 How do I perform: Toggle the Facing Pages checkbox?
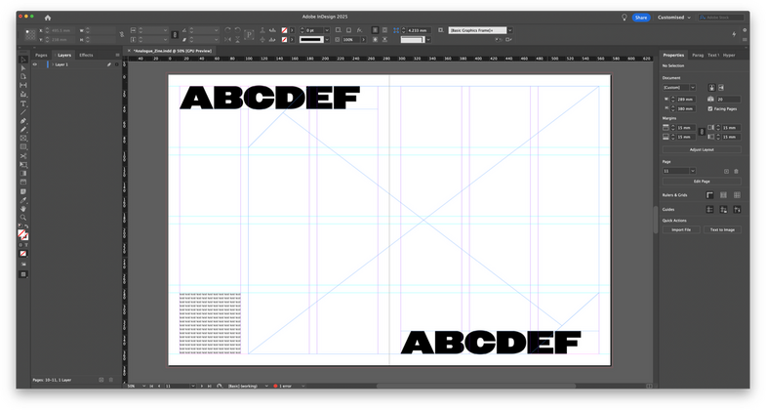(710, 109)
